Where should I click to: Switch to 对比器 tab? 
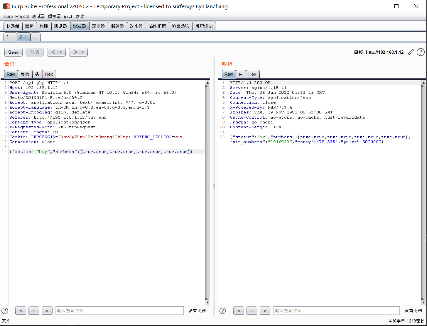(136, 26)
